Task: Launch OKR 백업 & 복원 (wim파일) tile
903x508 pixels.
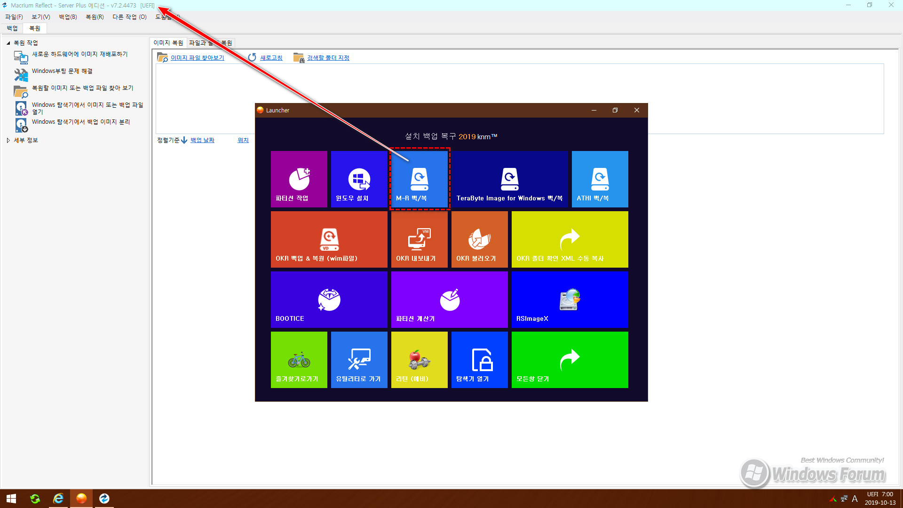Action: pos(329,239)
